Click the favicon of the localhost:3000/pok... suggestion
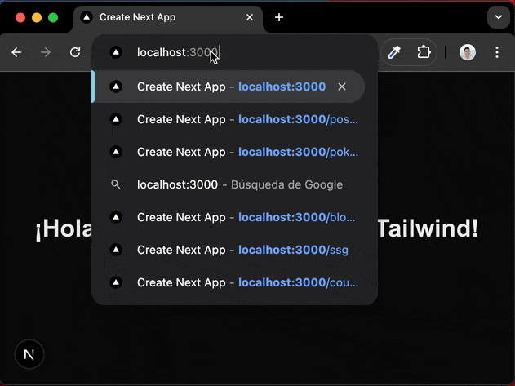 coord(116,152)
